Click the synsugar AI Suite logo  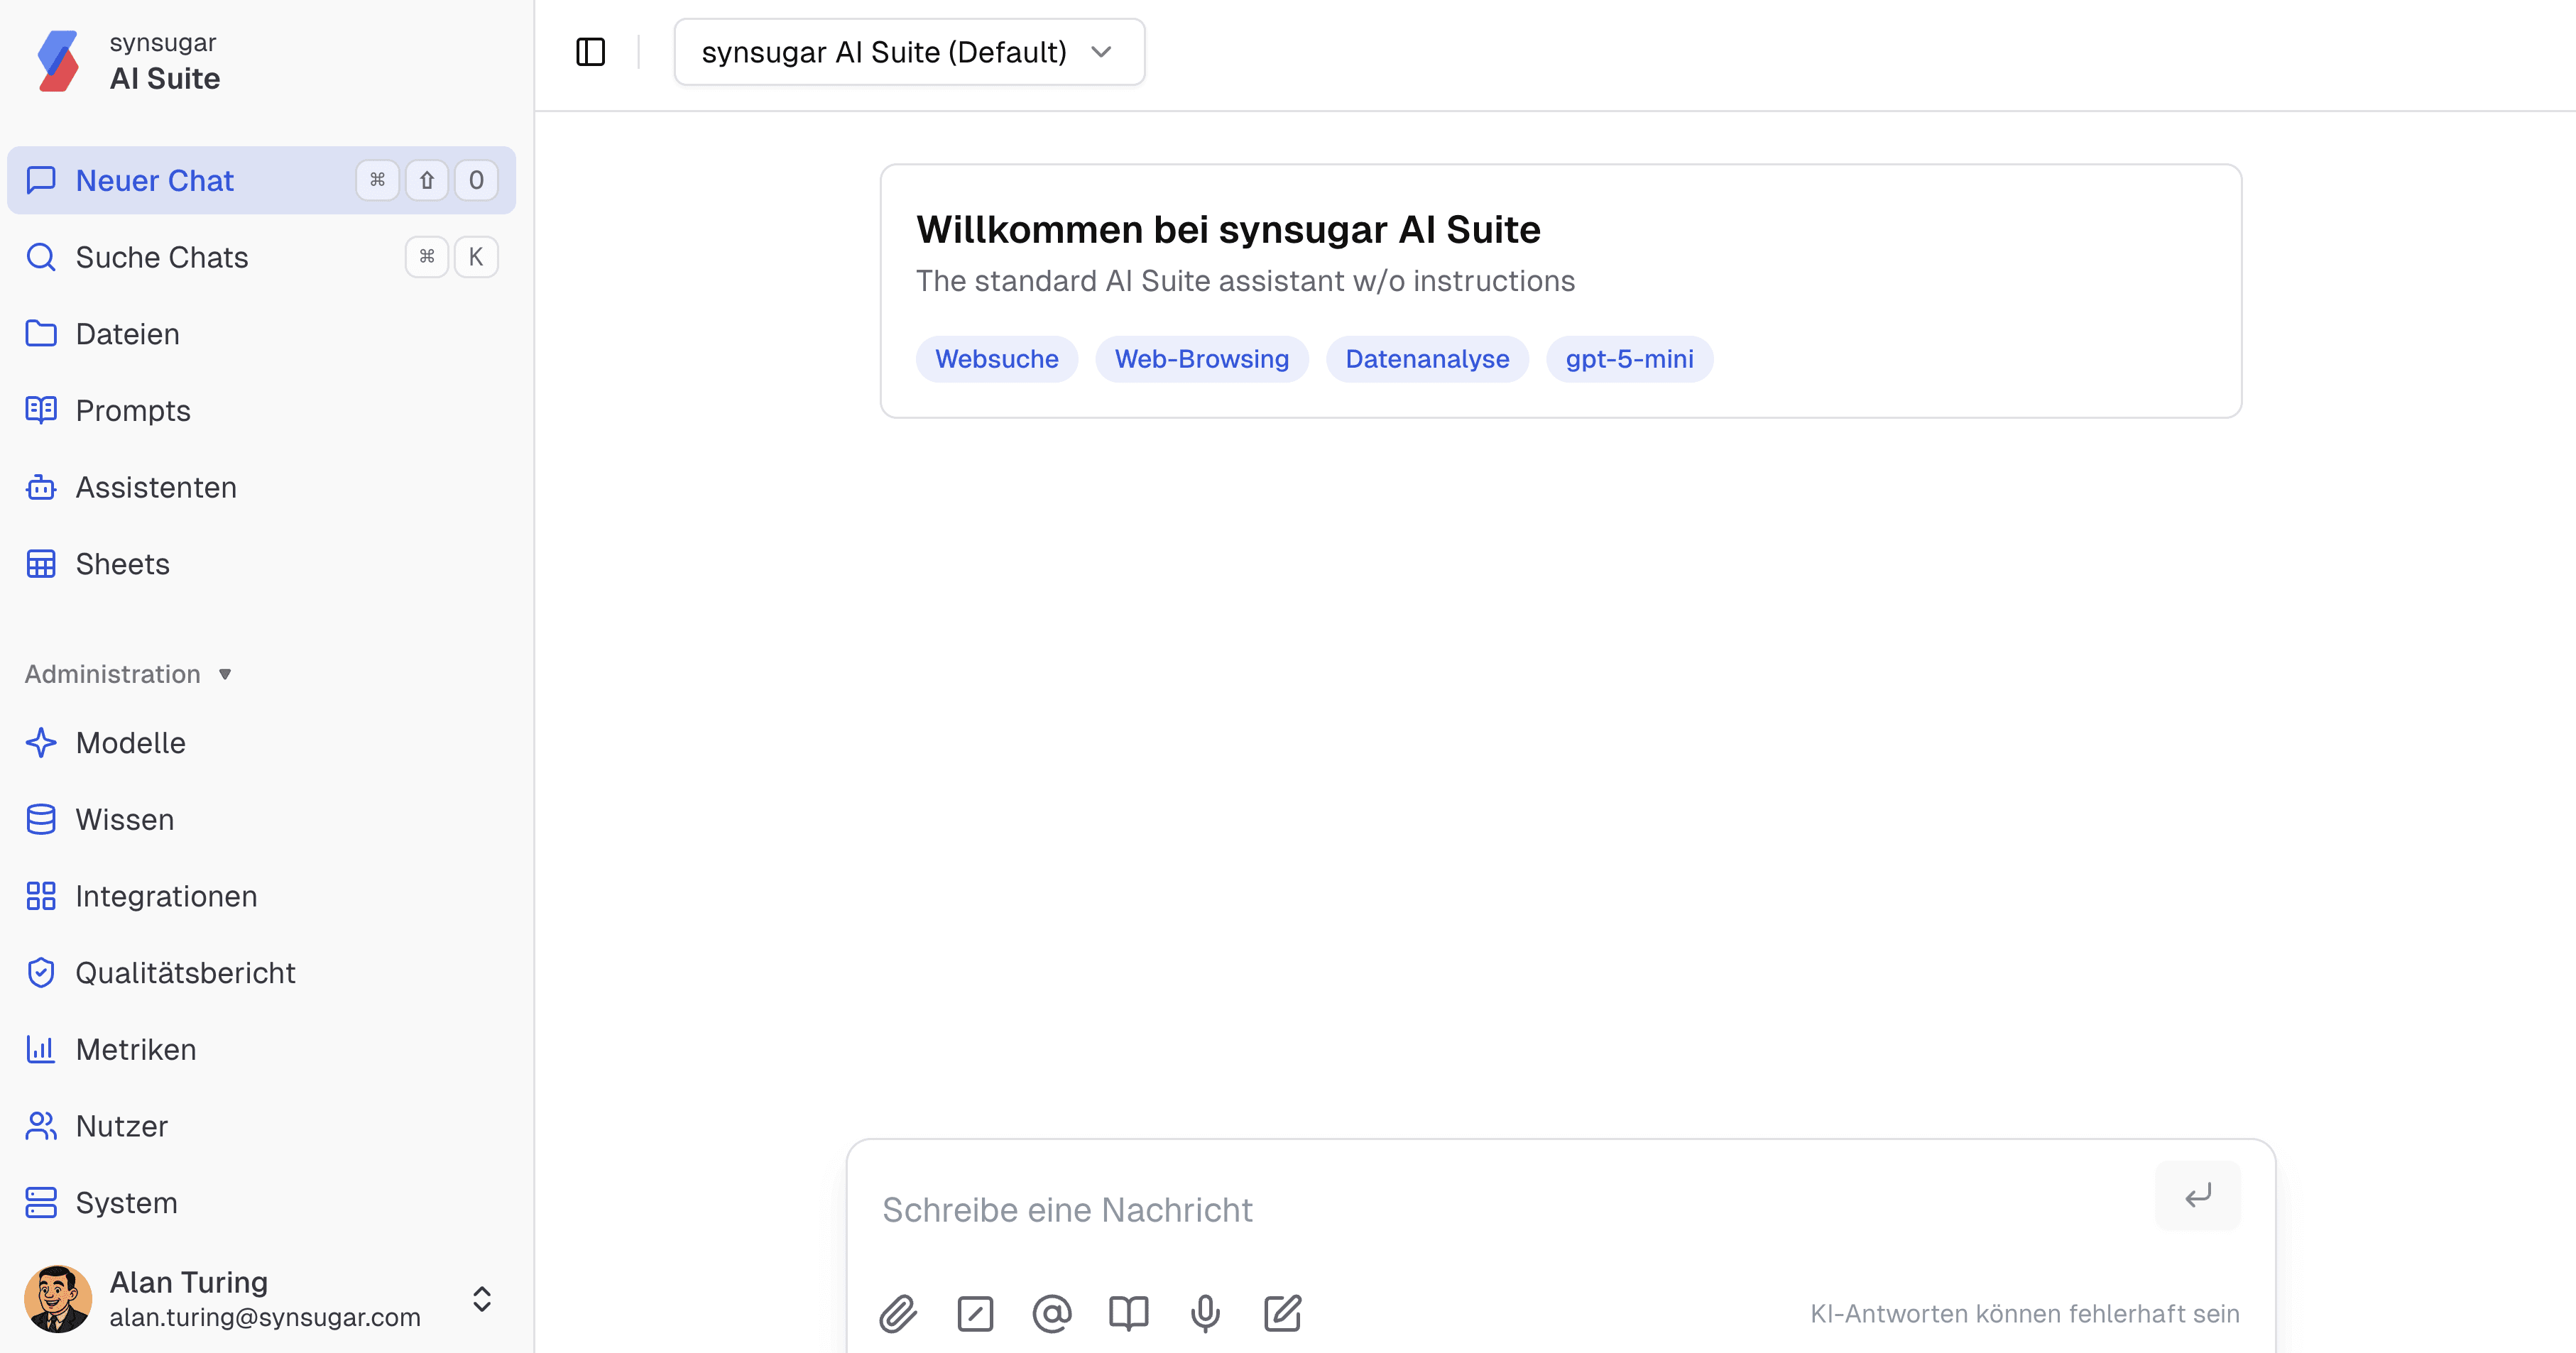pos(58,60)
